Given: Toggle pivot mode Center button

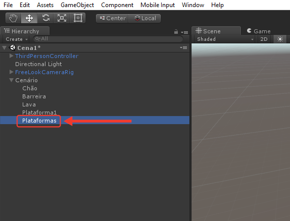Looking at the screenshot, I should (112, 18).
